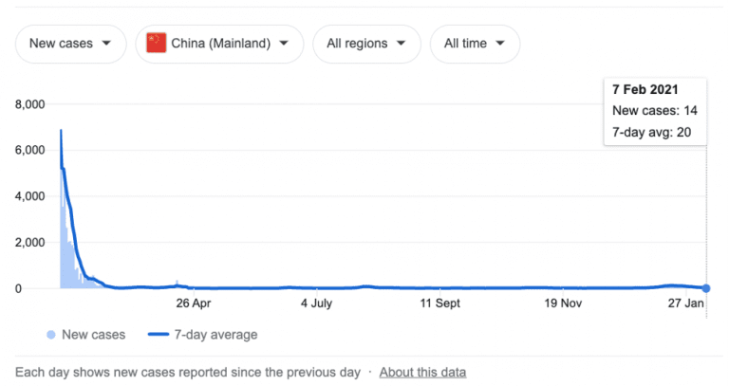Viewport: 729px width, 386px height.
Task: Open the All time range dropdown arrow
Action: 500,44
